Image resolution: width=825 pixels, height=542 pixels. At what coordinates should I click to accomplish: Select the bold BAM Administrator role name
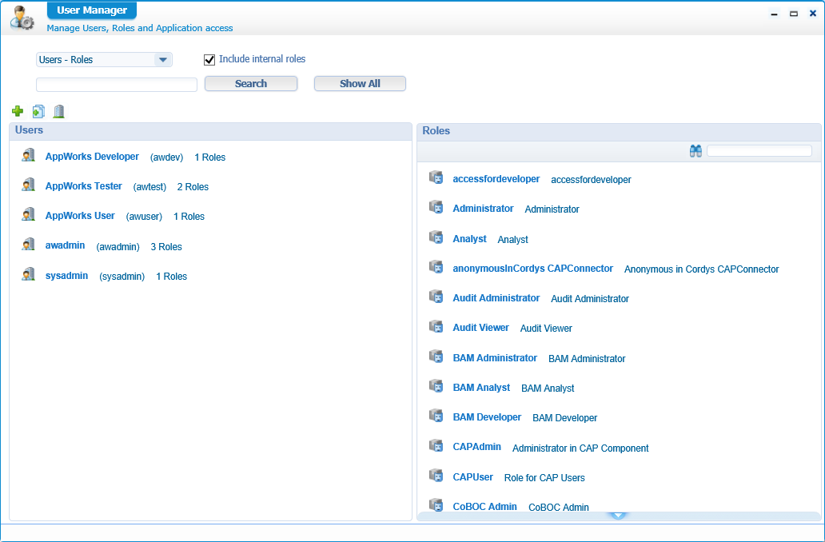pyautogui.click(x=495, y=358)
